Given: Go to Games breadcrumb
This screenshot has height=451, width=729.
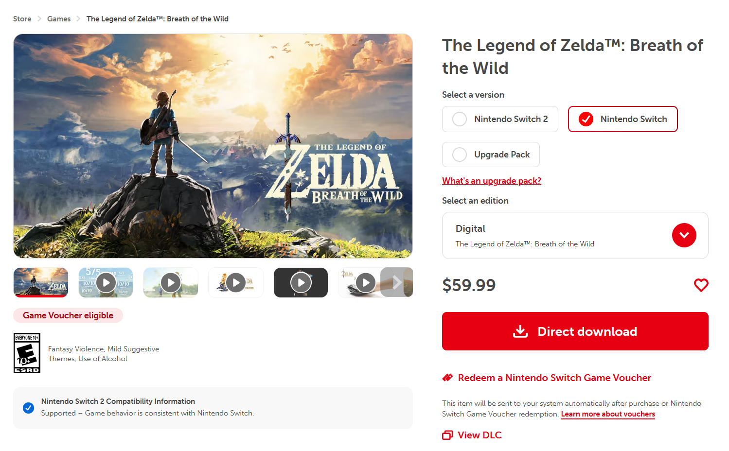Looking at the screenshot, I should tap(59, 19).
